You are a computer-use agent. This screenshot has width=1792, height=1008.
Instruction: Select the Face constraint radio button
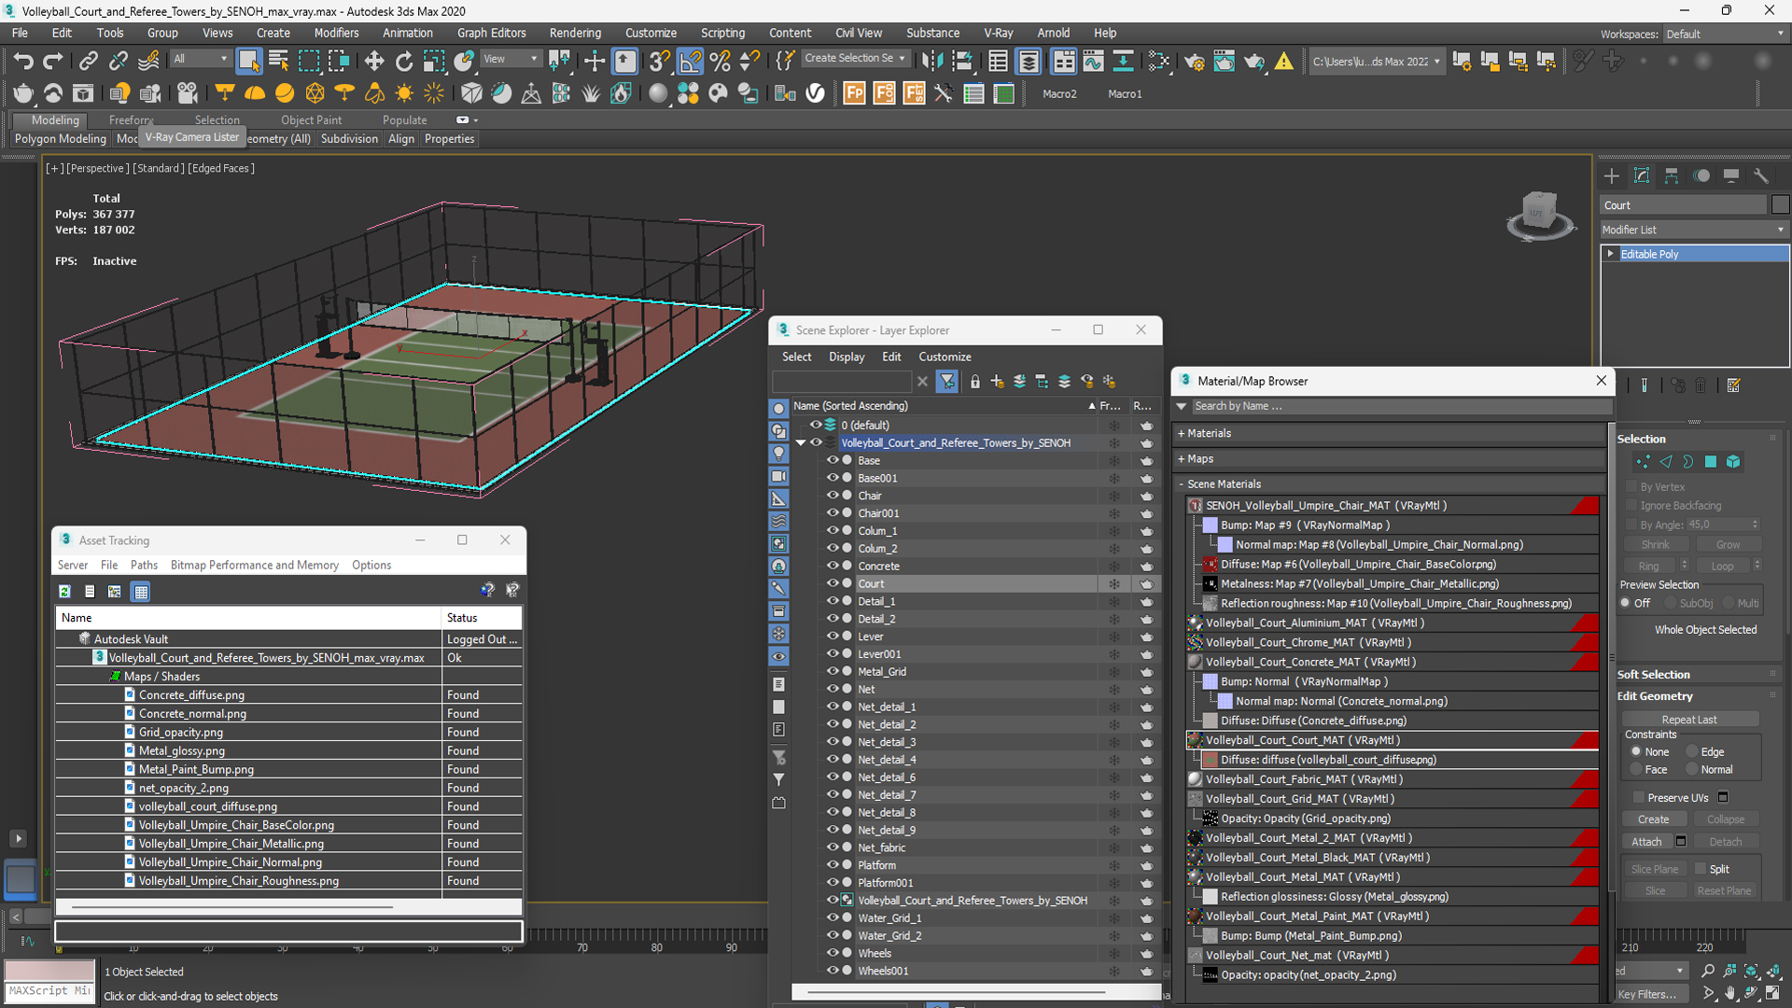(x=1636, y=770)
